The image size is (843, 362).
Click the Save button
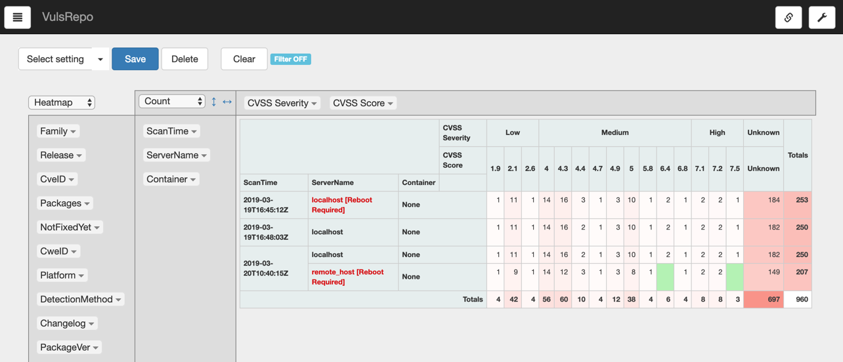point(135,59)
